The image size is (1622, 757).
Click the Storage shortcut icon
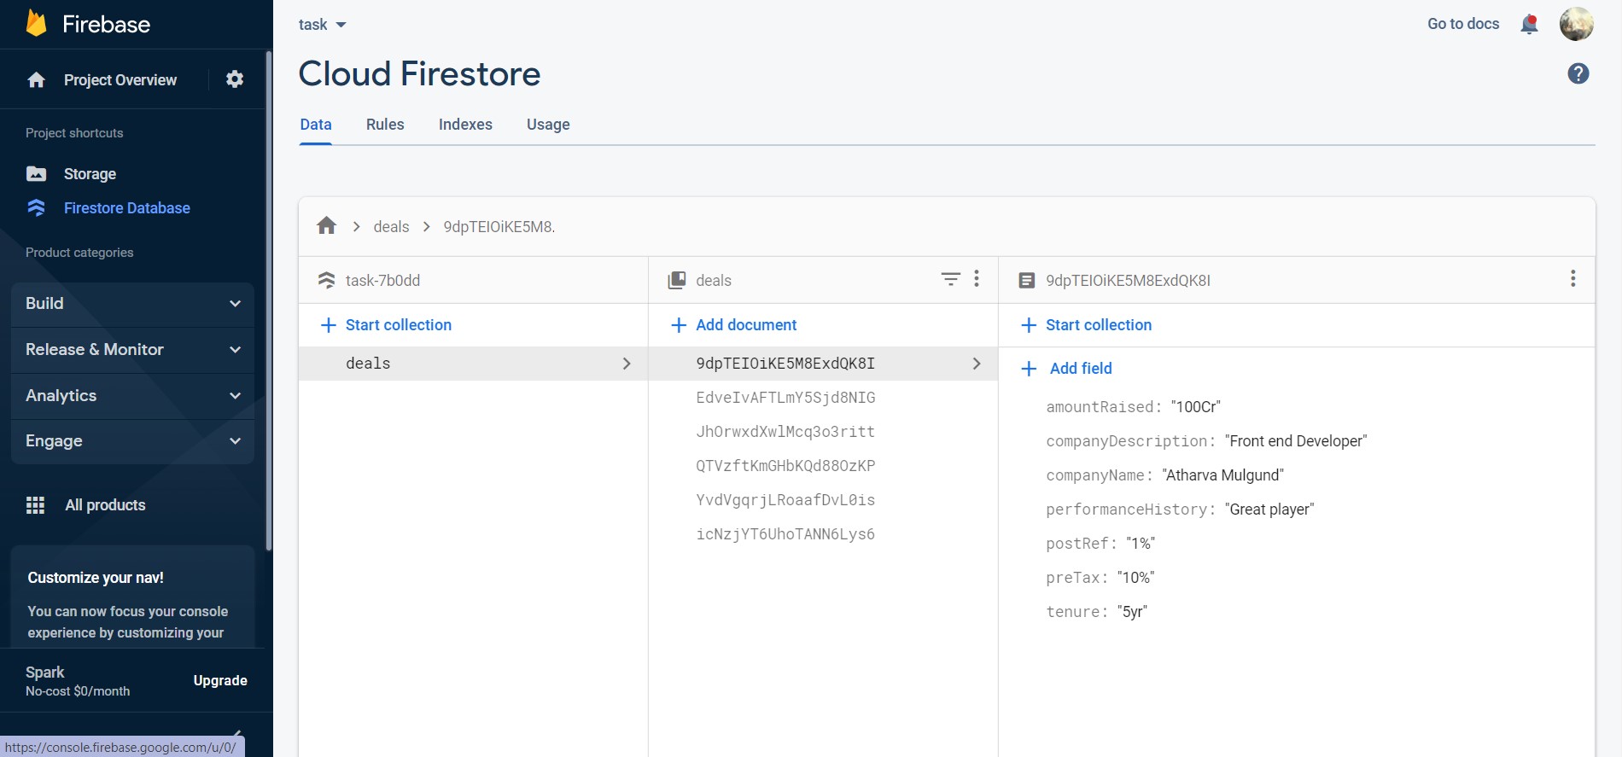36,174
